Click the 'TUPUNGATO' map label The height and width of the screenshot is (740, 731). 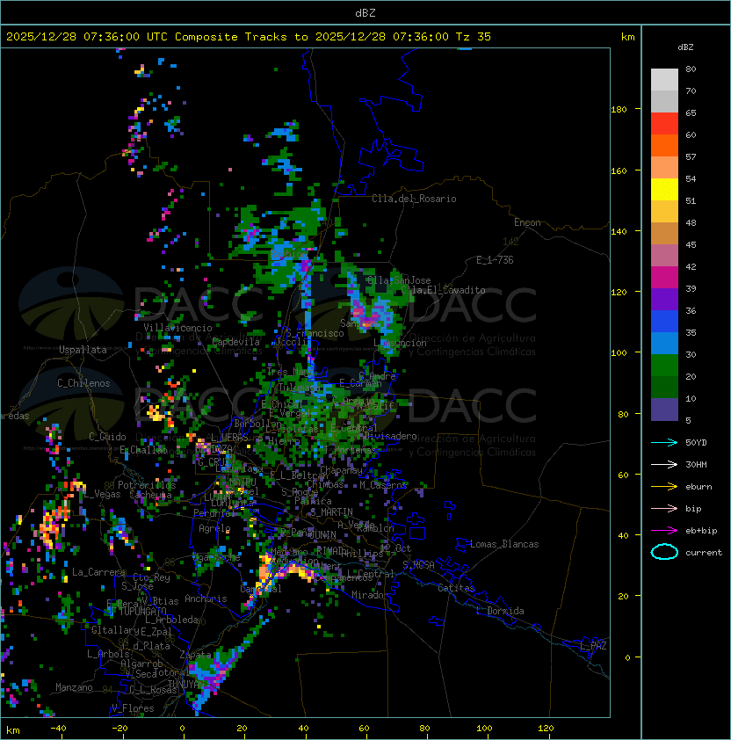point(142,611)
